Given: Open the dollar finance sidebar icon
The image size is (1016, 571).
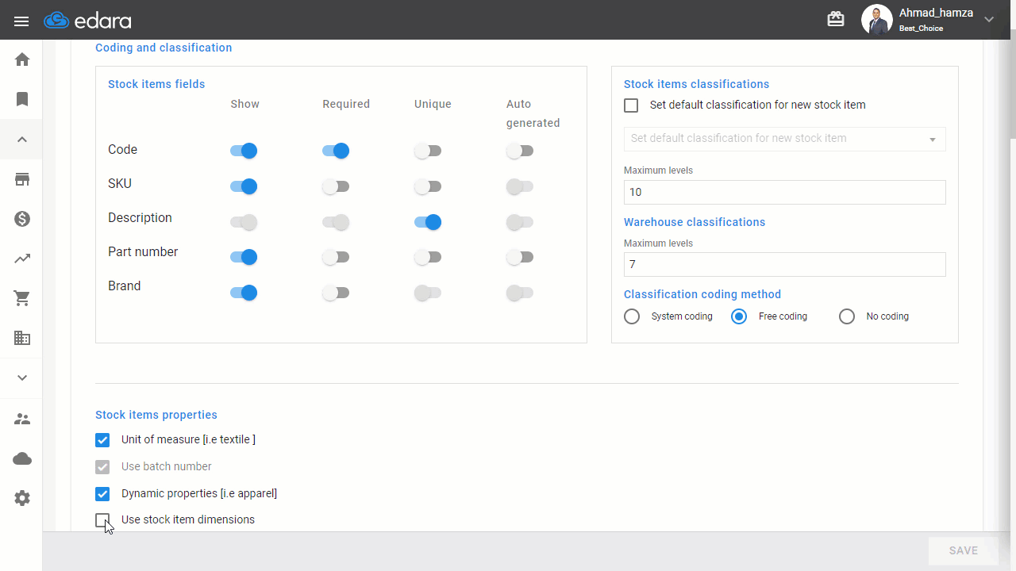Looking at the screenshot, I should (22, 219).
